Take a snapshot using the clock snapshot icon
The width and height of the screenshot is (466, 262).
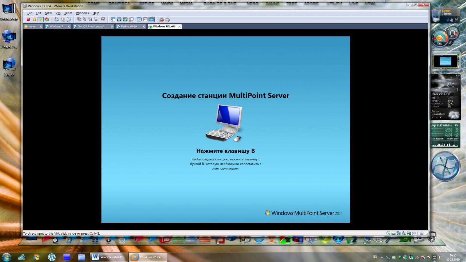(x=57, y=20)
